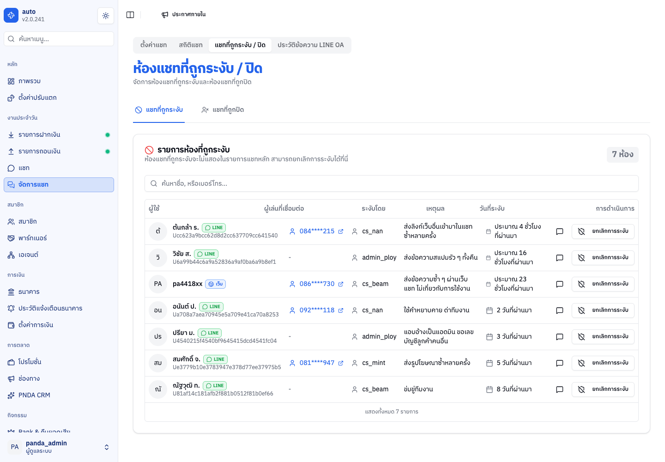665x462 pixels.
Task: Open chat icon for วิชัย ส. row
Action: click(x=560, y=258)
